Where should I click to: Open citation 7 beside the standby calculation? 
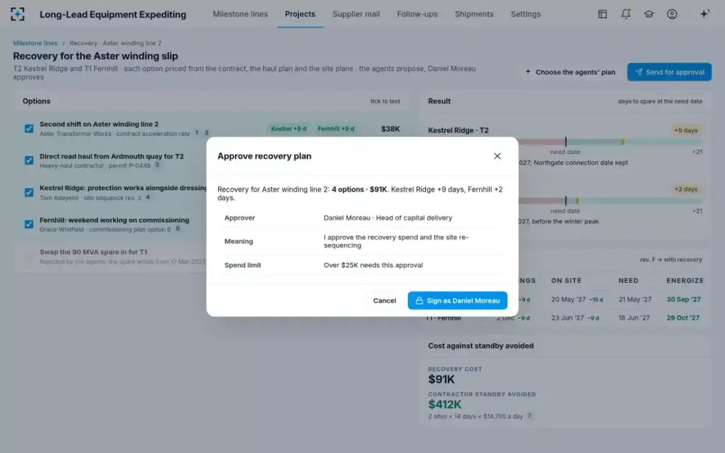530,416
